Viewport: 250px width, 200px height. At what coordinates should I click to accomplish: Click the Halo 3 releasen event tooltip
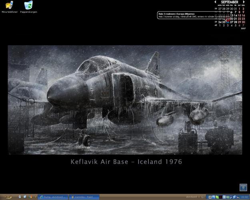click(x=188, y=15)
